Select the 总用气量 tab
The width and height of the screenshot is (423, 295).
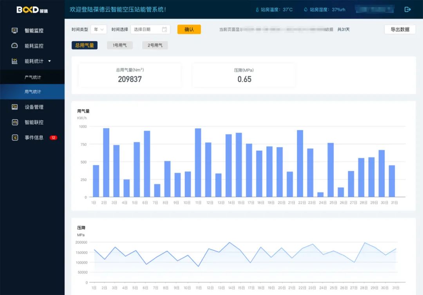84,45
